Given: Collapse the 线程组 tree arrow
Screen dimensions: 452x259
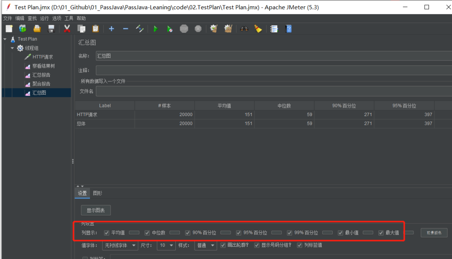Looking at the screenshot, I should pyautogui.click(x=12, y=48).
